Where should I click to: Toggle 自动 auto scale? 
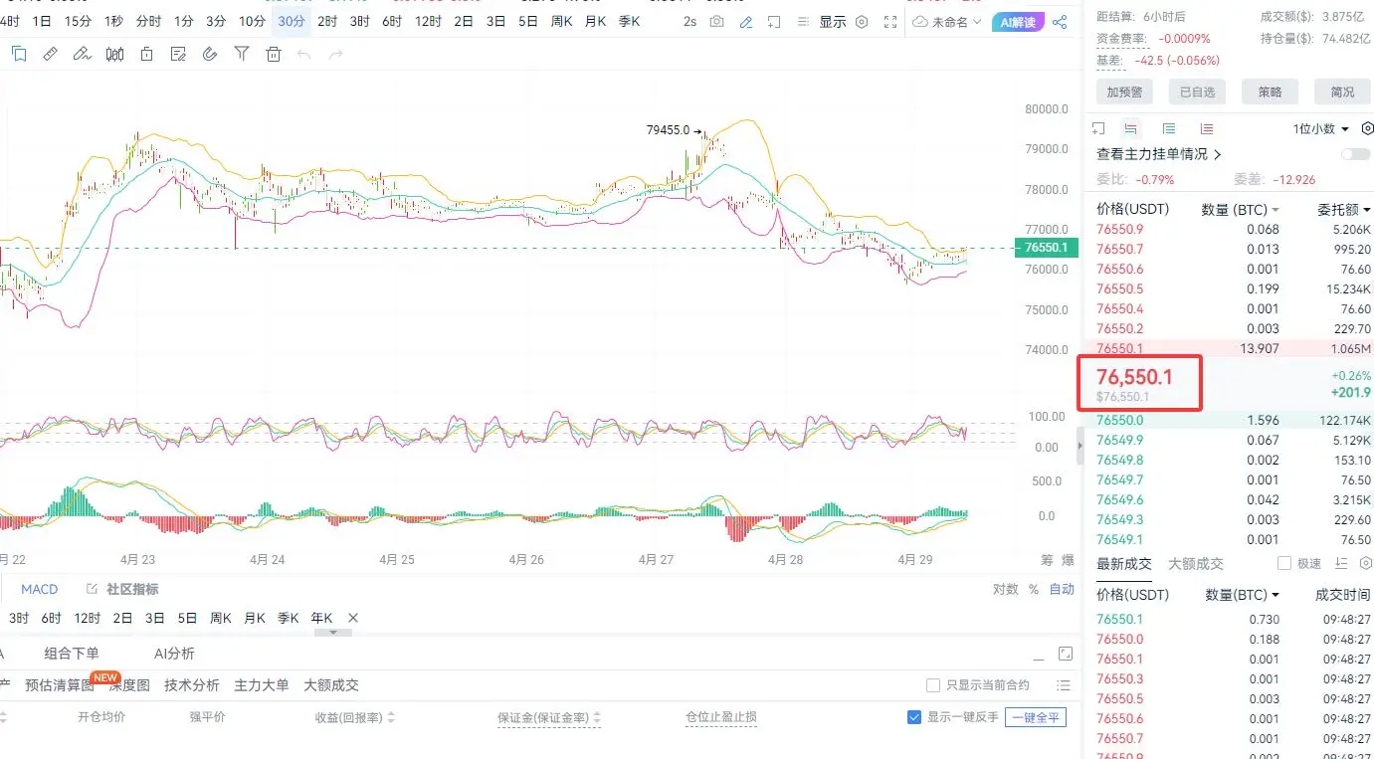click(x=1063, y=589)
